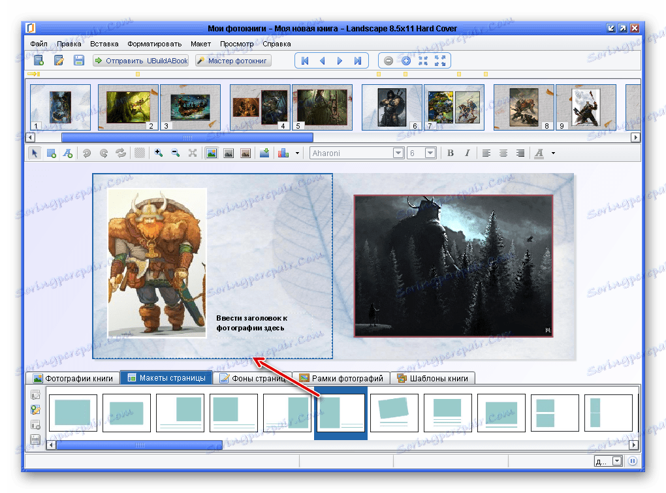Expand the font size dropdown
Viewport: 666px width, 493px height.
coord(430,153)
